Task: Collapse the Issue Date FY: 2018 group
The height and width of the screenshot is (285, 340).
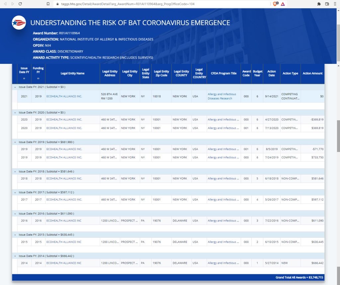Action: (15, 172)
